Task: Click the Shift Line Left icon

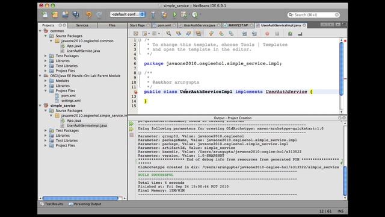Action: pos(244,34)
